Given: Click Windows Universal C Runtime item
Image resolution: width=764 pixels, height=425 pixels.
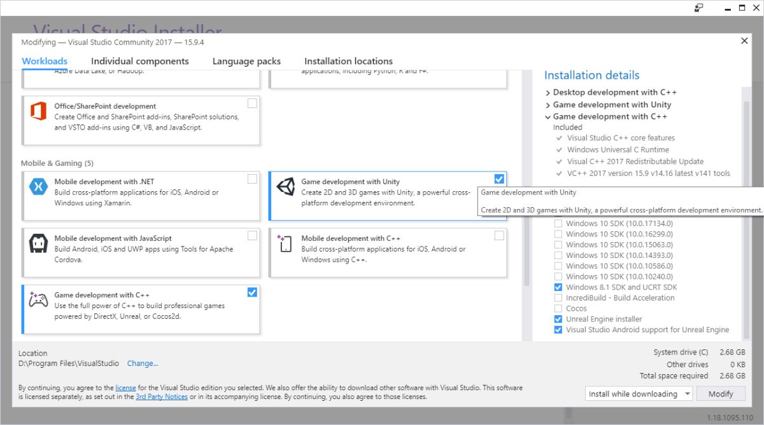Looking at the screenshot, I should 618,150.
